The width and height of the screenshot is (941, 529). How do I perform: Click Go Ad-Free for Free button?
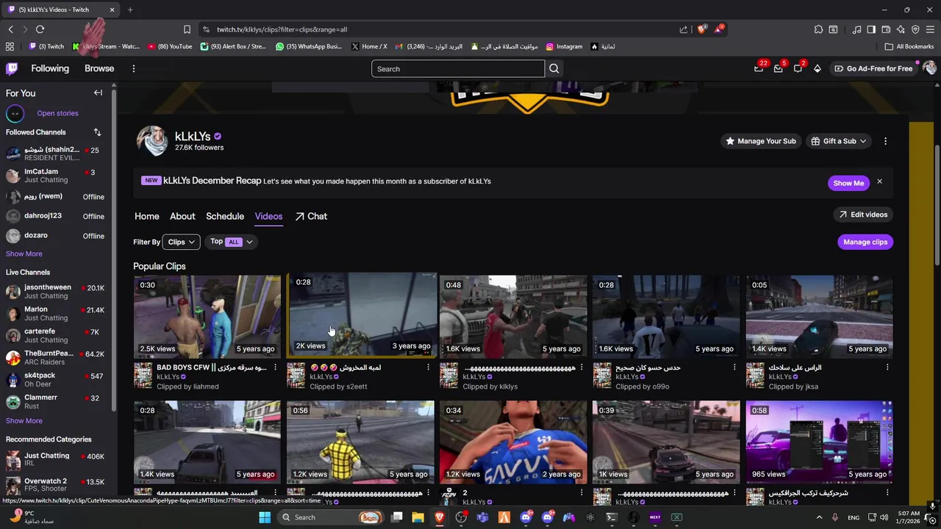coord(873,68)
